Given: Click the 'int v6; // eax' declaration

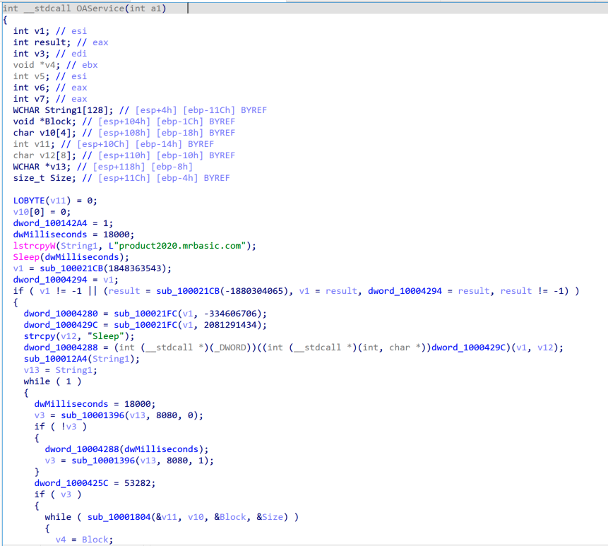Looking at the screenshot, I should pos(50,88).
